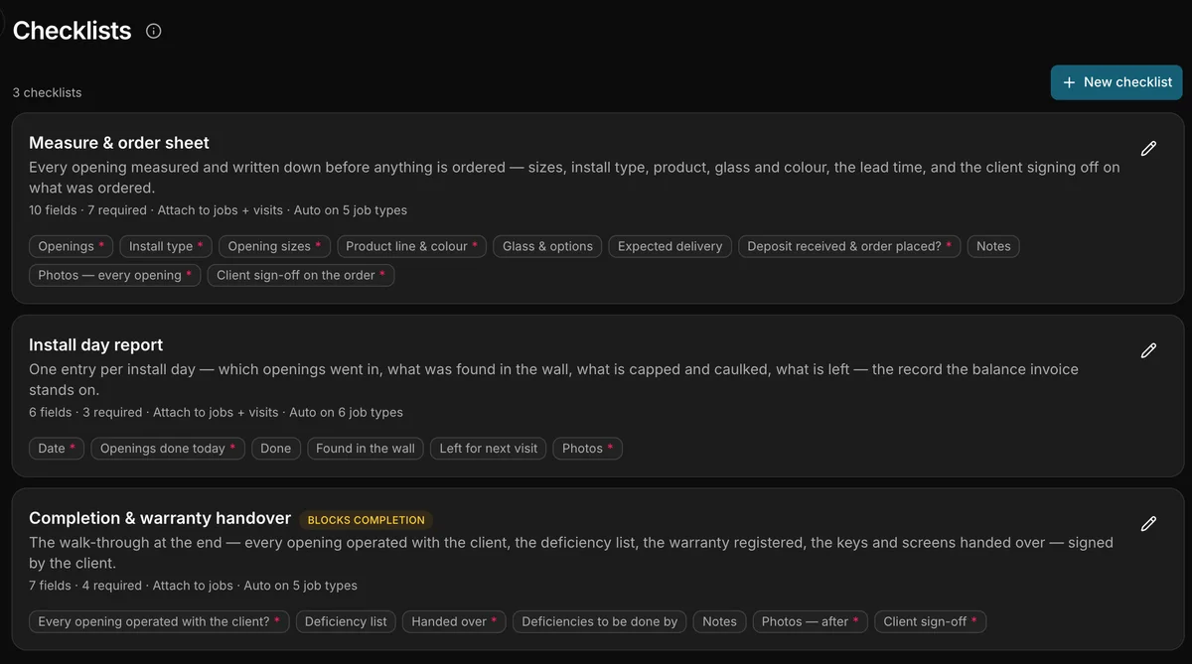The width and height of the screenshot is (1192, 664).
Task: Select the Product line & colour chip
Action: coord(412,246)
